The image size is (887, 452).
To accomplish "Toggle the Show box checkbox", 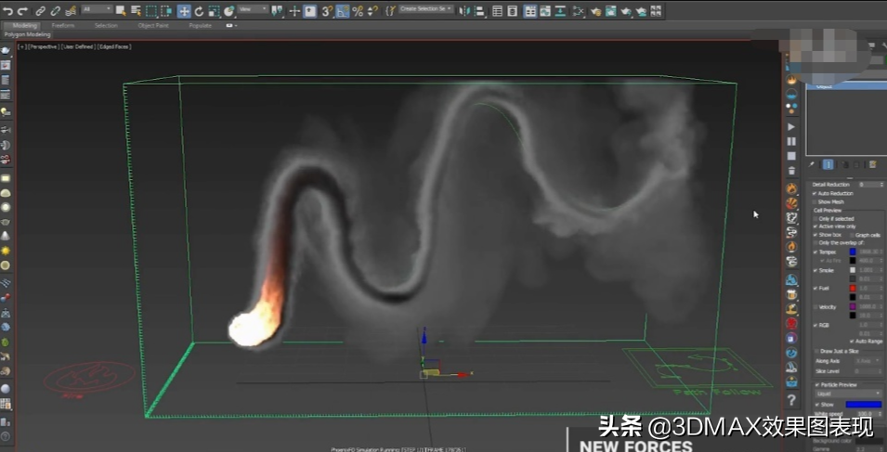I will pyautogui.click(x=815, y=235).
